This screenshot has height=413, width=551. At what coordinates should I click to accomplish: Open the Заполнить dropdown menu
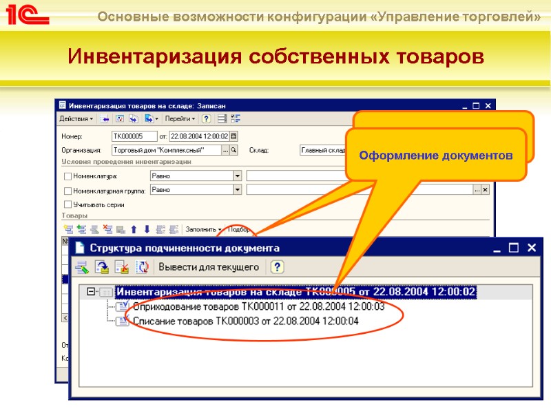202,228
